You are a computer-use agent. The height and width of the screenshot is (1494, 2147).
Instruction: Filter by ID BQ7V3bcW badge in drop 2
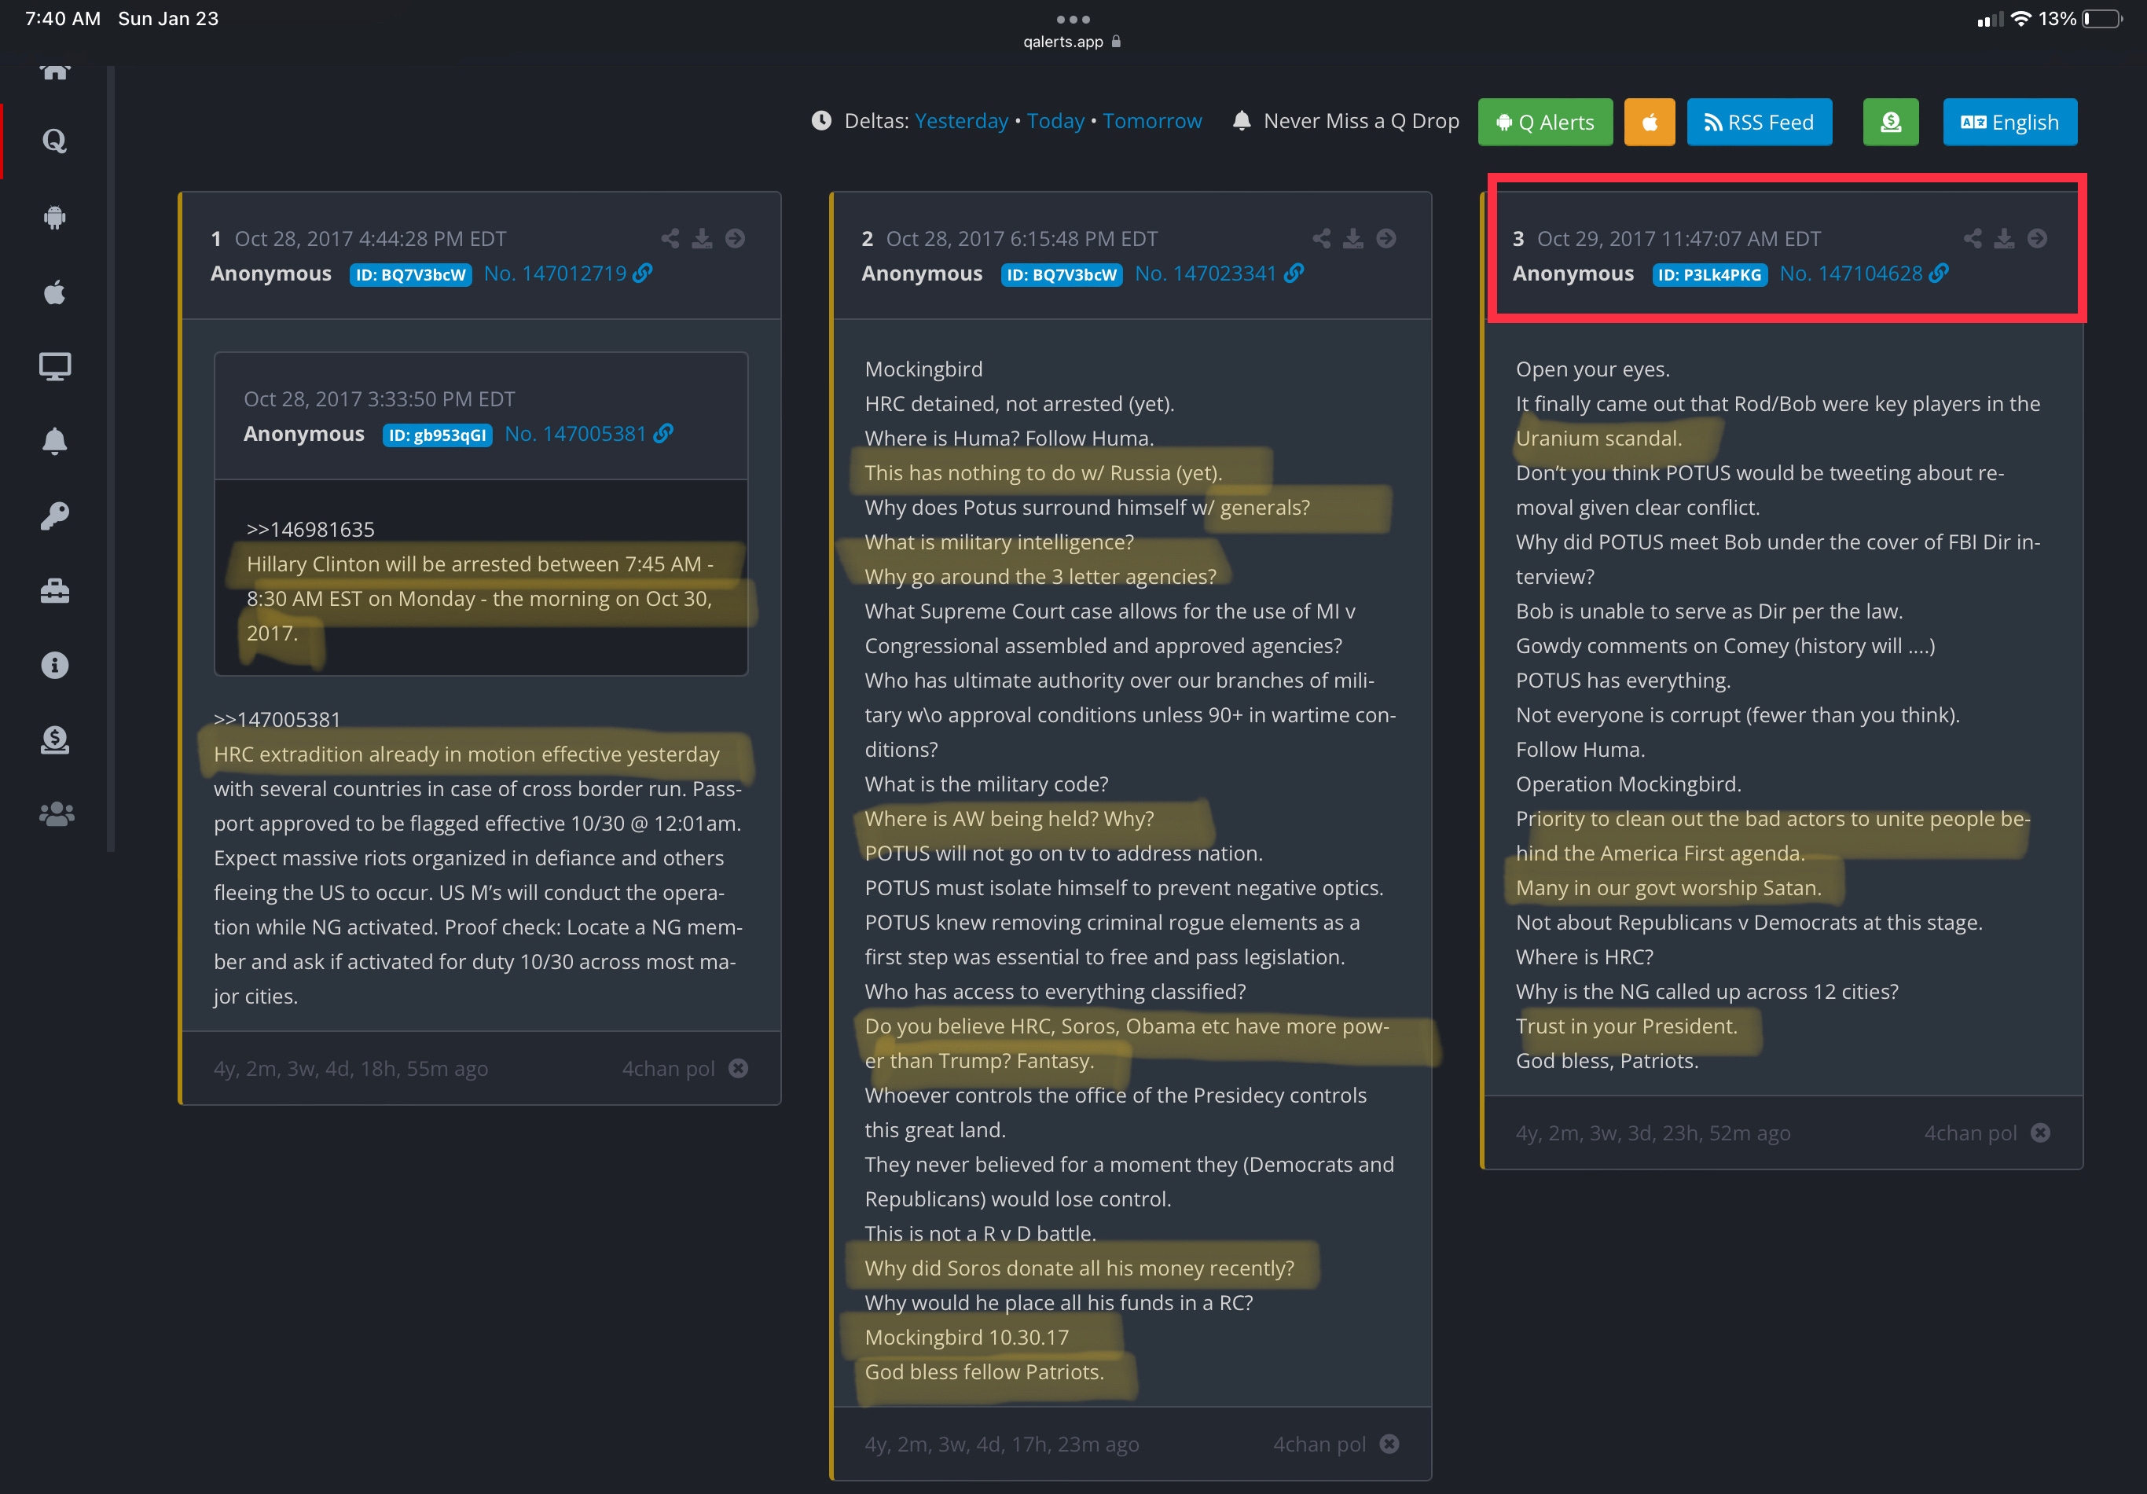click(x=1062, y=275)
